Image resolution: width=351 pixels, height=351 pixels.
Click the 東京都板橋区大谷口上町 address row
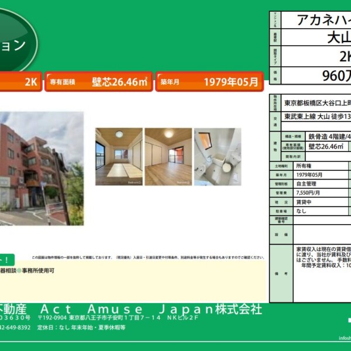[x=318, y=102]
